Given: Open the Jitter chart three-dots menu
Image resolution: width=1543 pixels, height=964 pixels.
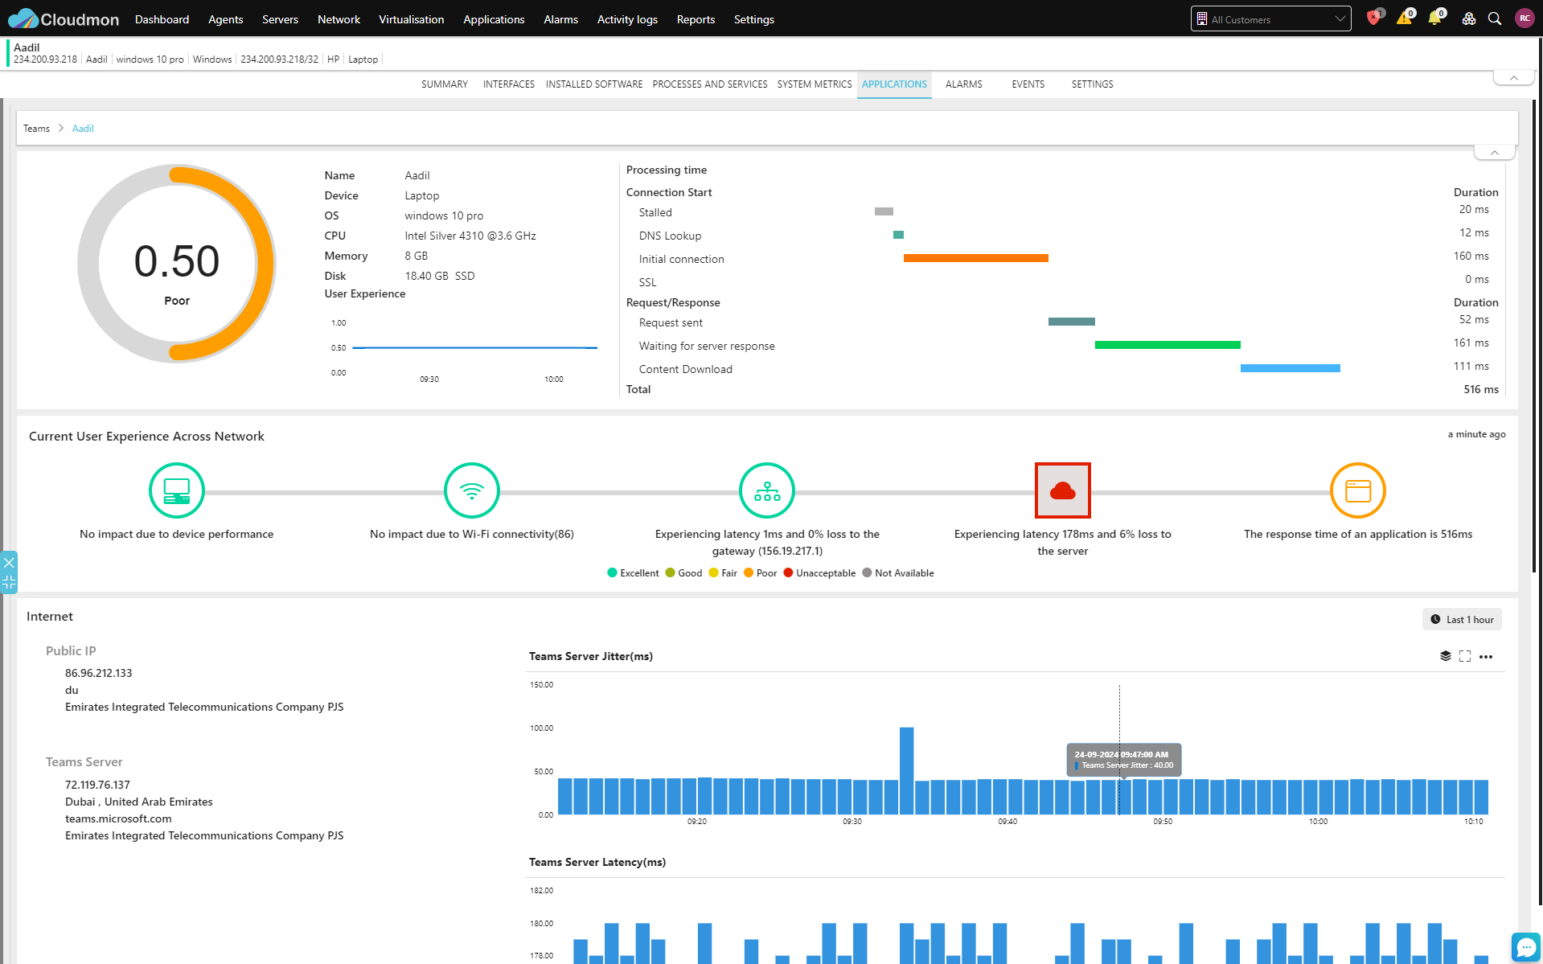Looking at the screenshot, I should click(x=1486, y=656).
